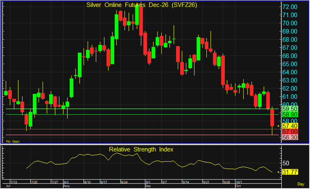Click the 9/7 date label
Screen dimensions: 310x189
click(x=164, y=182)
